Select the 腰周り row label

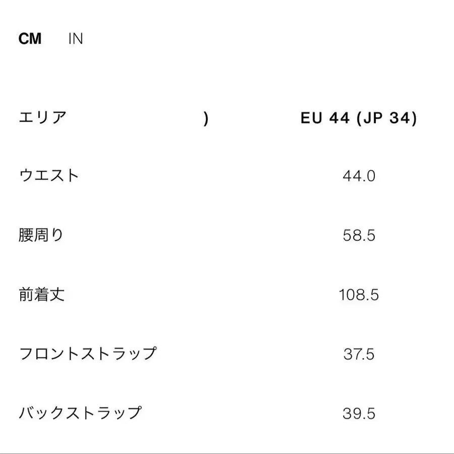coord(41,235)
